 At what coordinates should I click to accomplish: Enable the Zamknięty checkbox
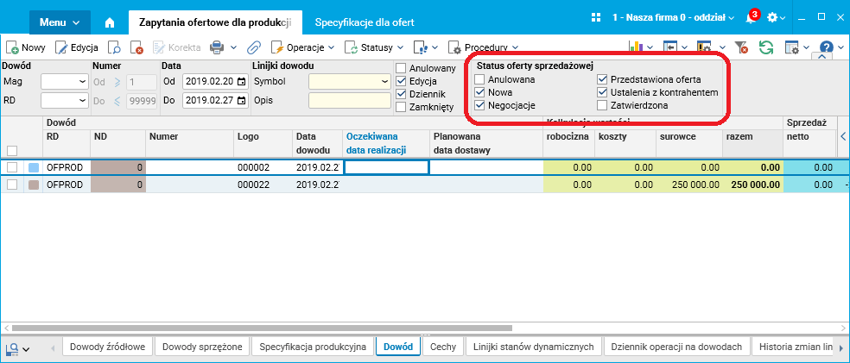coord(401,107)
